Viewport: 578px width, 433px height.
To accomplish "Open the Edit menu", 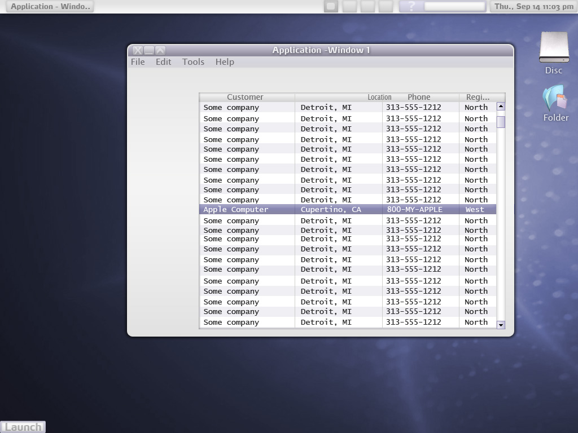I will (163, 62).
